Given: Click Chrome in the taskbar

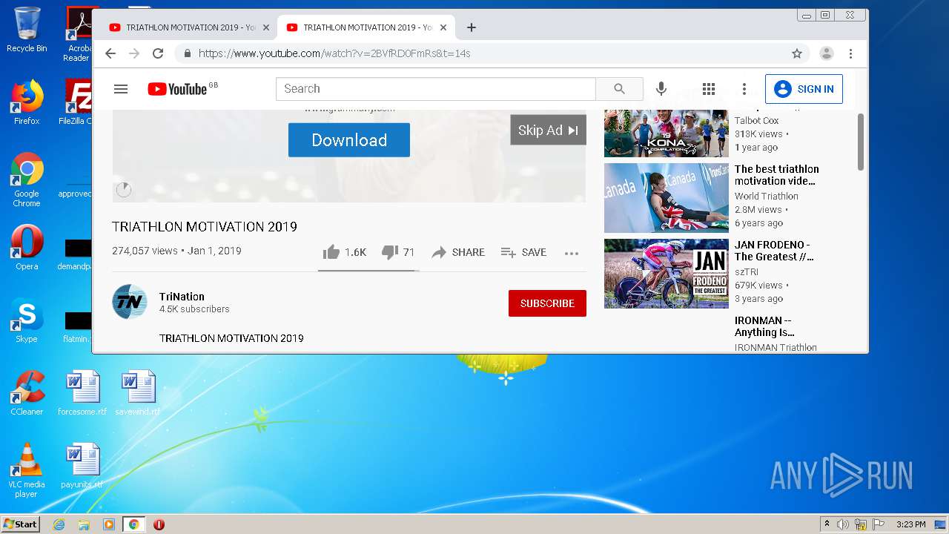Looking at the screenshot, I should pos(133,524).
